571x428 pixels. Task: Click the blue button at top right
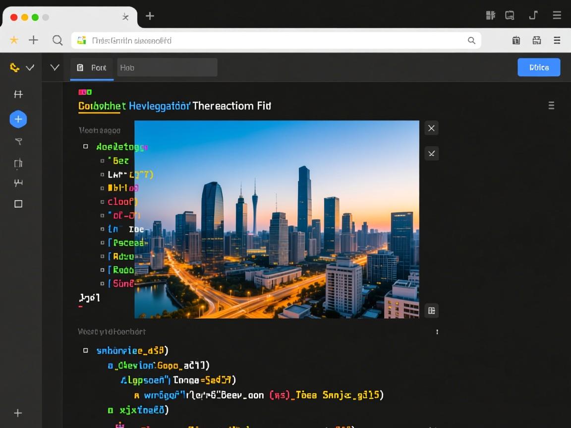(x=538, y=67)
